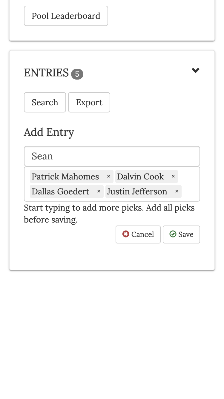Click the red cross icon on Cancel
Image resolution: width=224 pixels, height=399 pixels.
(126, 234)
